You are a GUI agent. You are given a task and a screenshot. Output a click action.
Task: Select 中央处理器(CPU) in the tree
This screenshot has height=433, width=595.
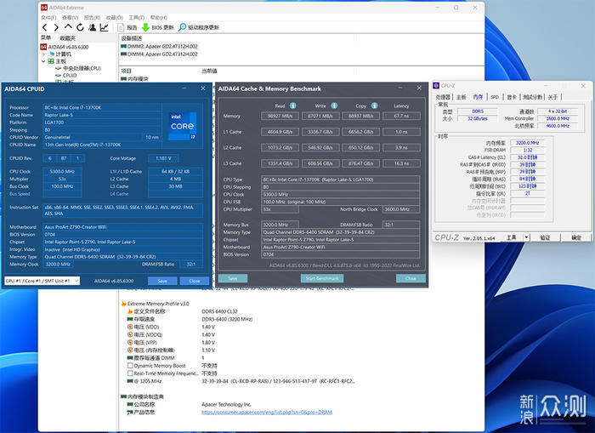(78, 68)
